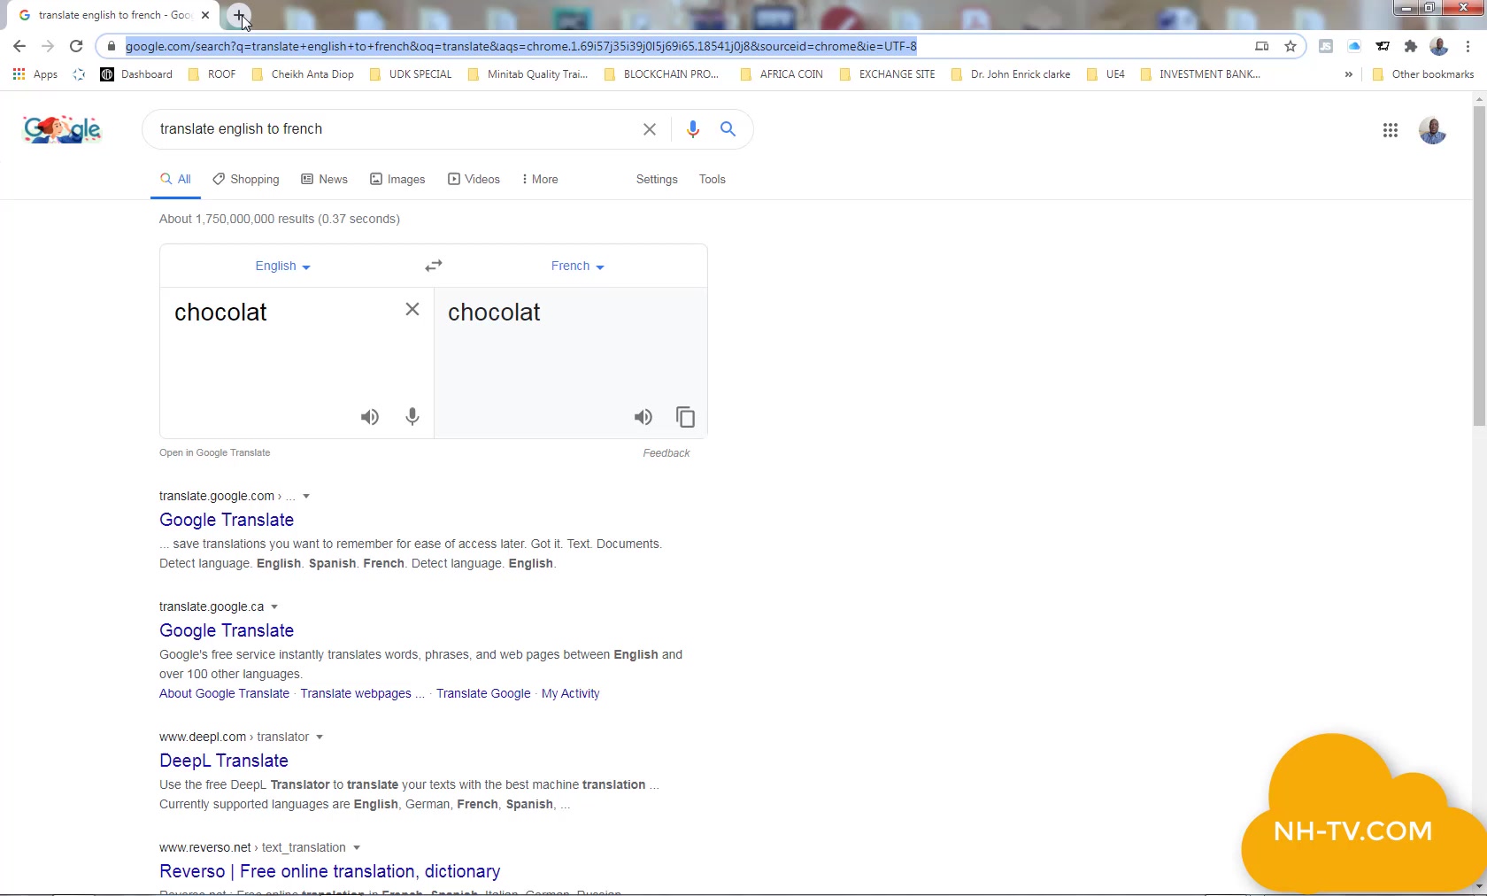Open French target language dropdown
Screen dimensions: 1487x896
[577, 266]
